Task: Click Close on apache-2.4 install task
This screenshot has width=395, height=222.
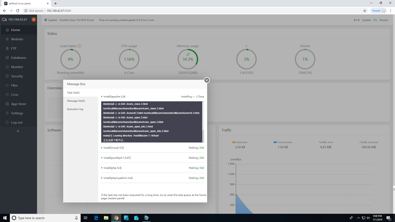Action: click(x=201, y=97)
